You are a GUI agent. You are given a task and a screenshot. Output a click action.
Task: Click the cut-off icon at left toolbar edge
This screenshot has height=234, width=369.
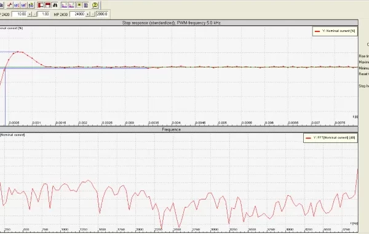pos(1,5)
